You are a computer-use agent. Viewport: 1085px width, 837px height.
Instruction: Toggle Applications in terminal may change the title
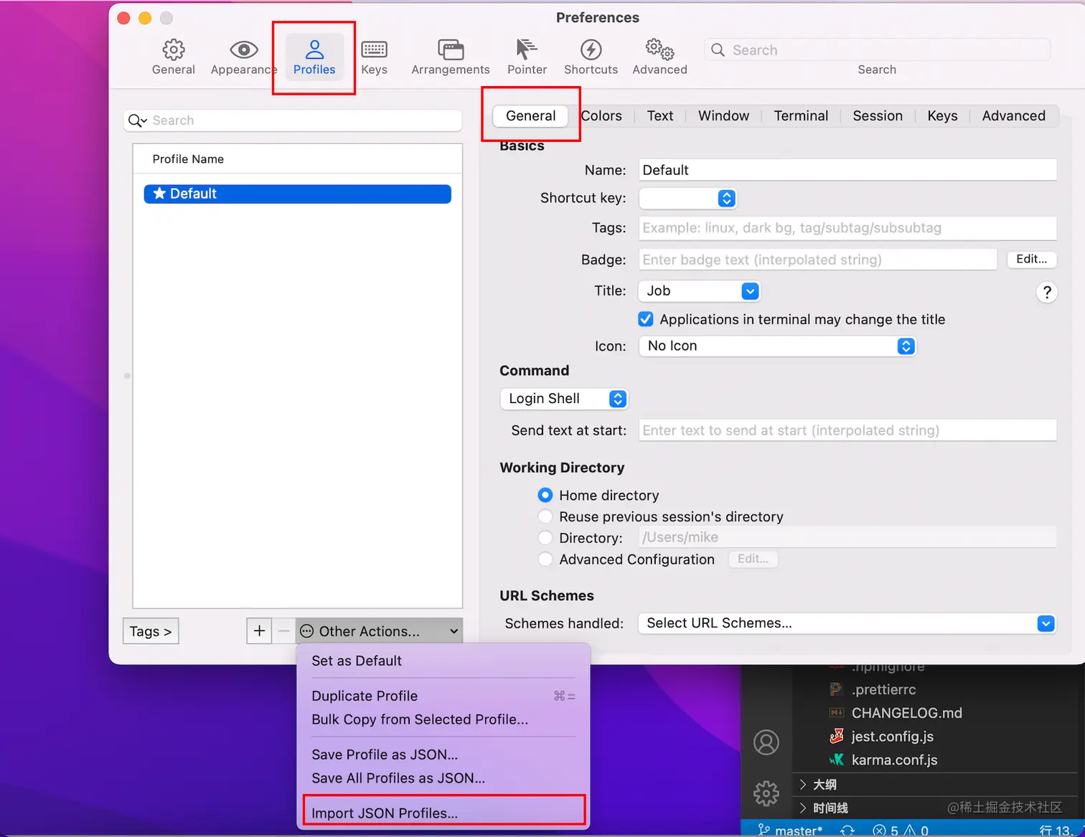click(646, 319)
